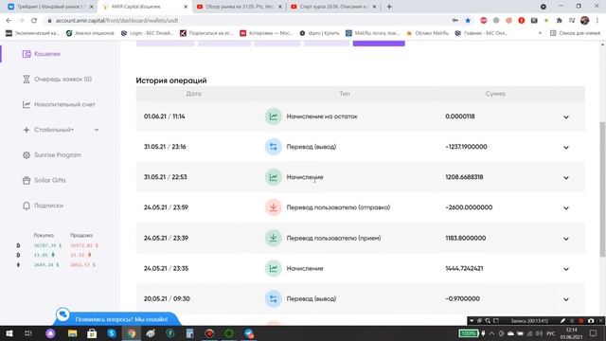Screen dimensions: 606x341
Task: Open a new browser tab
Action: click(389, 7)
